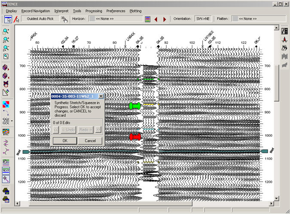Open the Plotting menu
This screenshot has height=214, width=290.
[x=135, y=11]
